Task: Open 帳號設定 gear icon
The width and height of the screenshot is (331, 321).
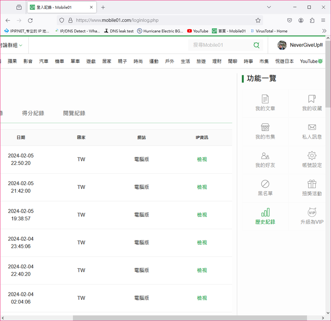Action: coord(312,156)
